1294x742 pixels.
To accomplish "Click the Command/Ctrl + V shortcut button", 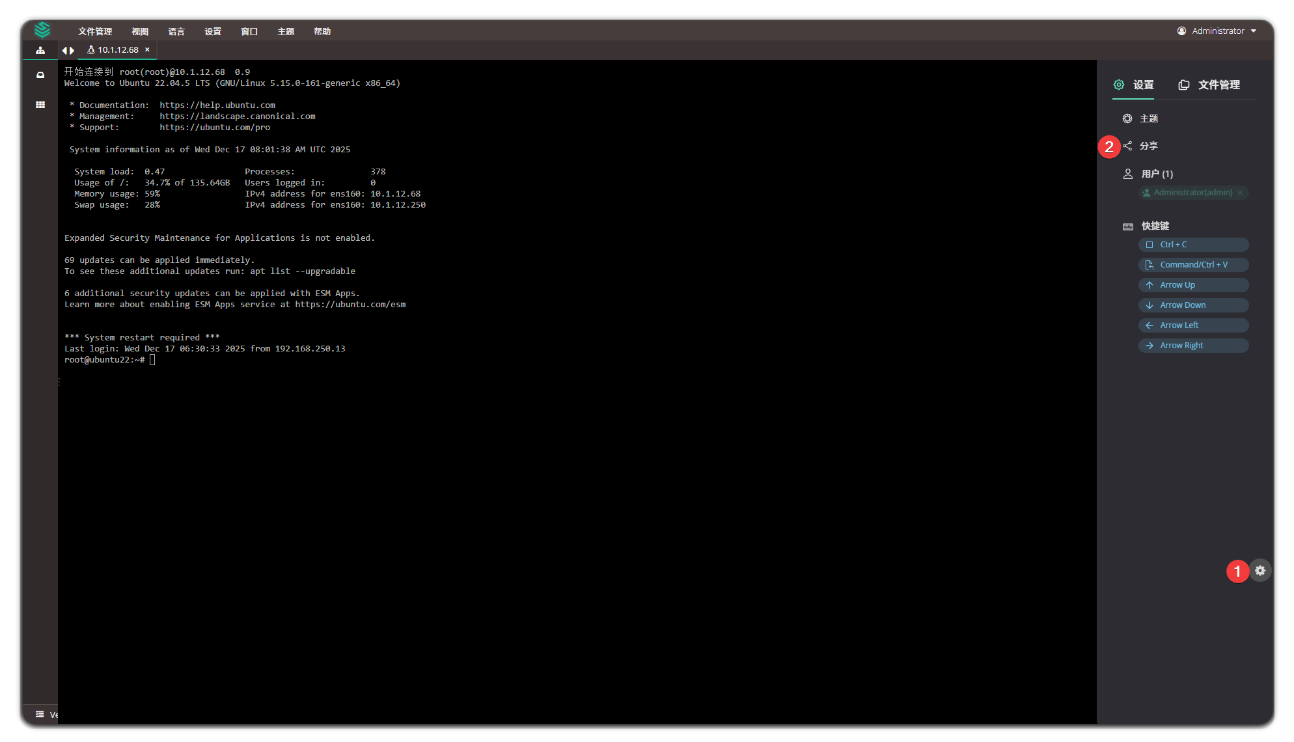I will pos(1193,265).
